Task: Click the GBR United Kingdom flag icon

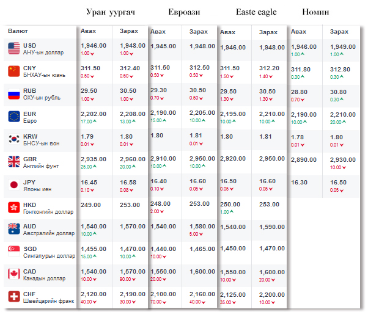Action: point(13,162)
